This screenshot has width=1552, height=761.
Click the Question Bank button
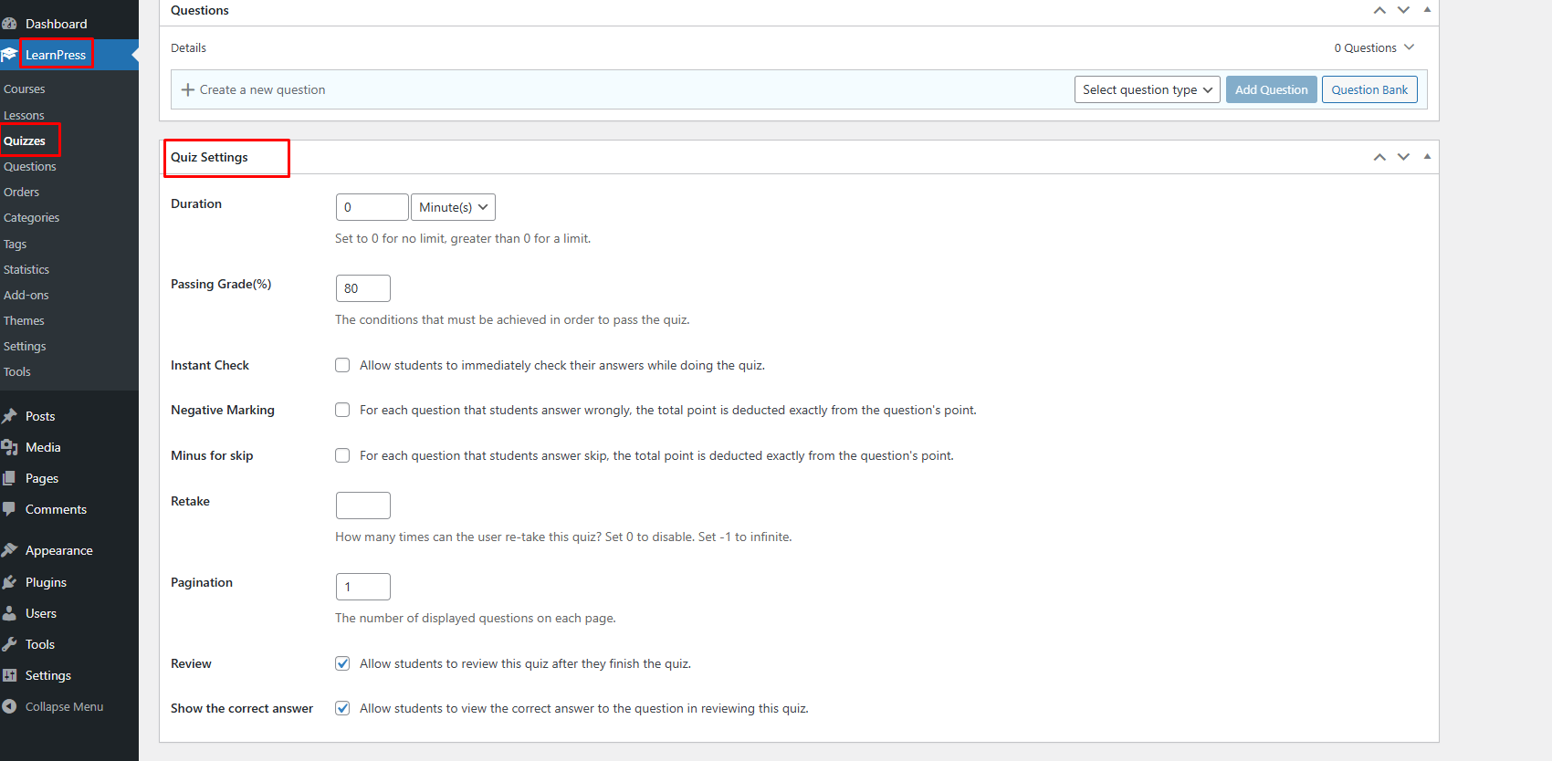1369,89
